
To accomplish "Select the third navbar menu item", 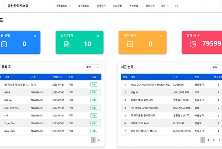I will tap(101, 6).
